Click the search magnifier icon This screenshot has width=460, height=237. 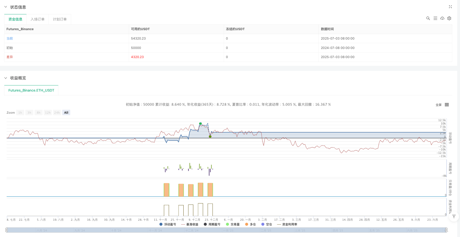(428, 18)
